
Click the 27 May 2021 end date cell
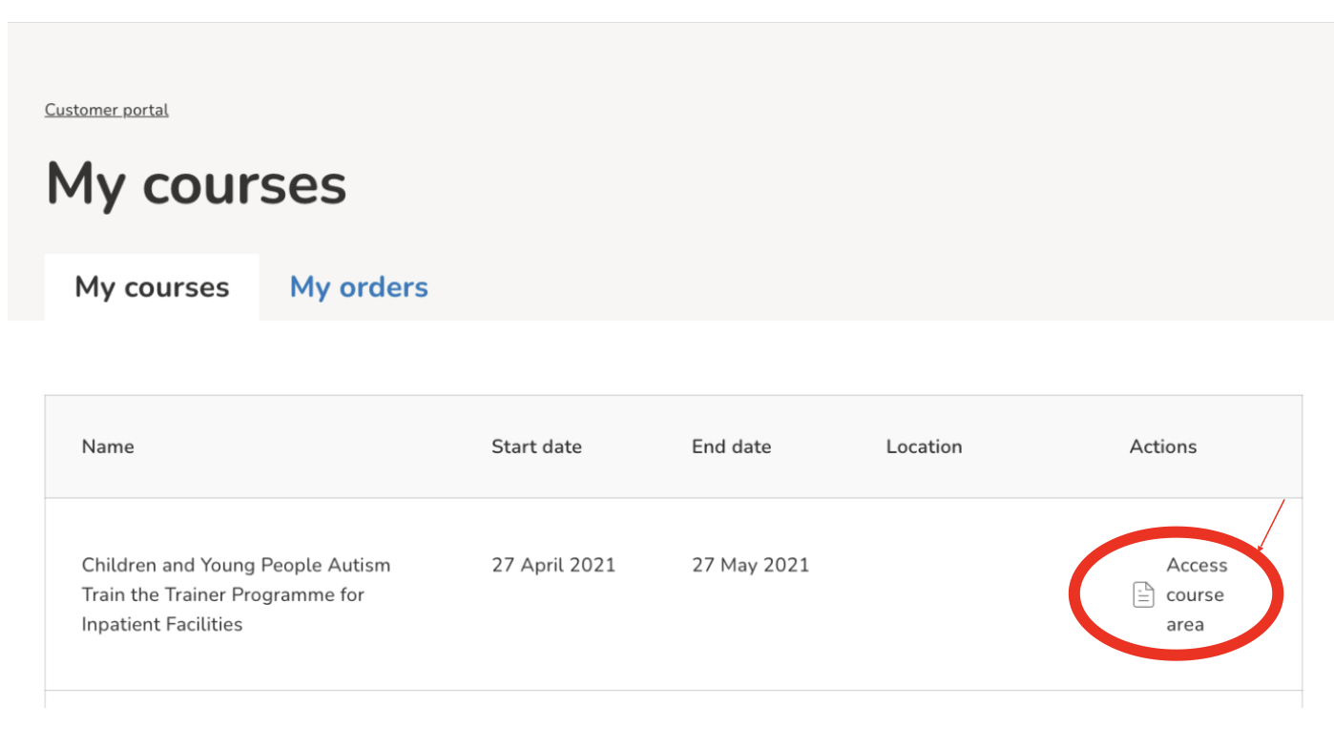tap(750, 565)
